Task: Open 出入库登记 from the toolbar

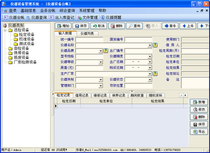Action: [62, 17]
